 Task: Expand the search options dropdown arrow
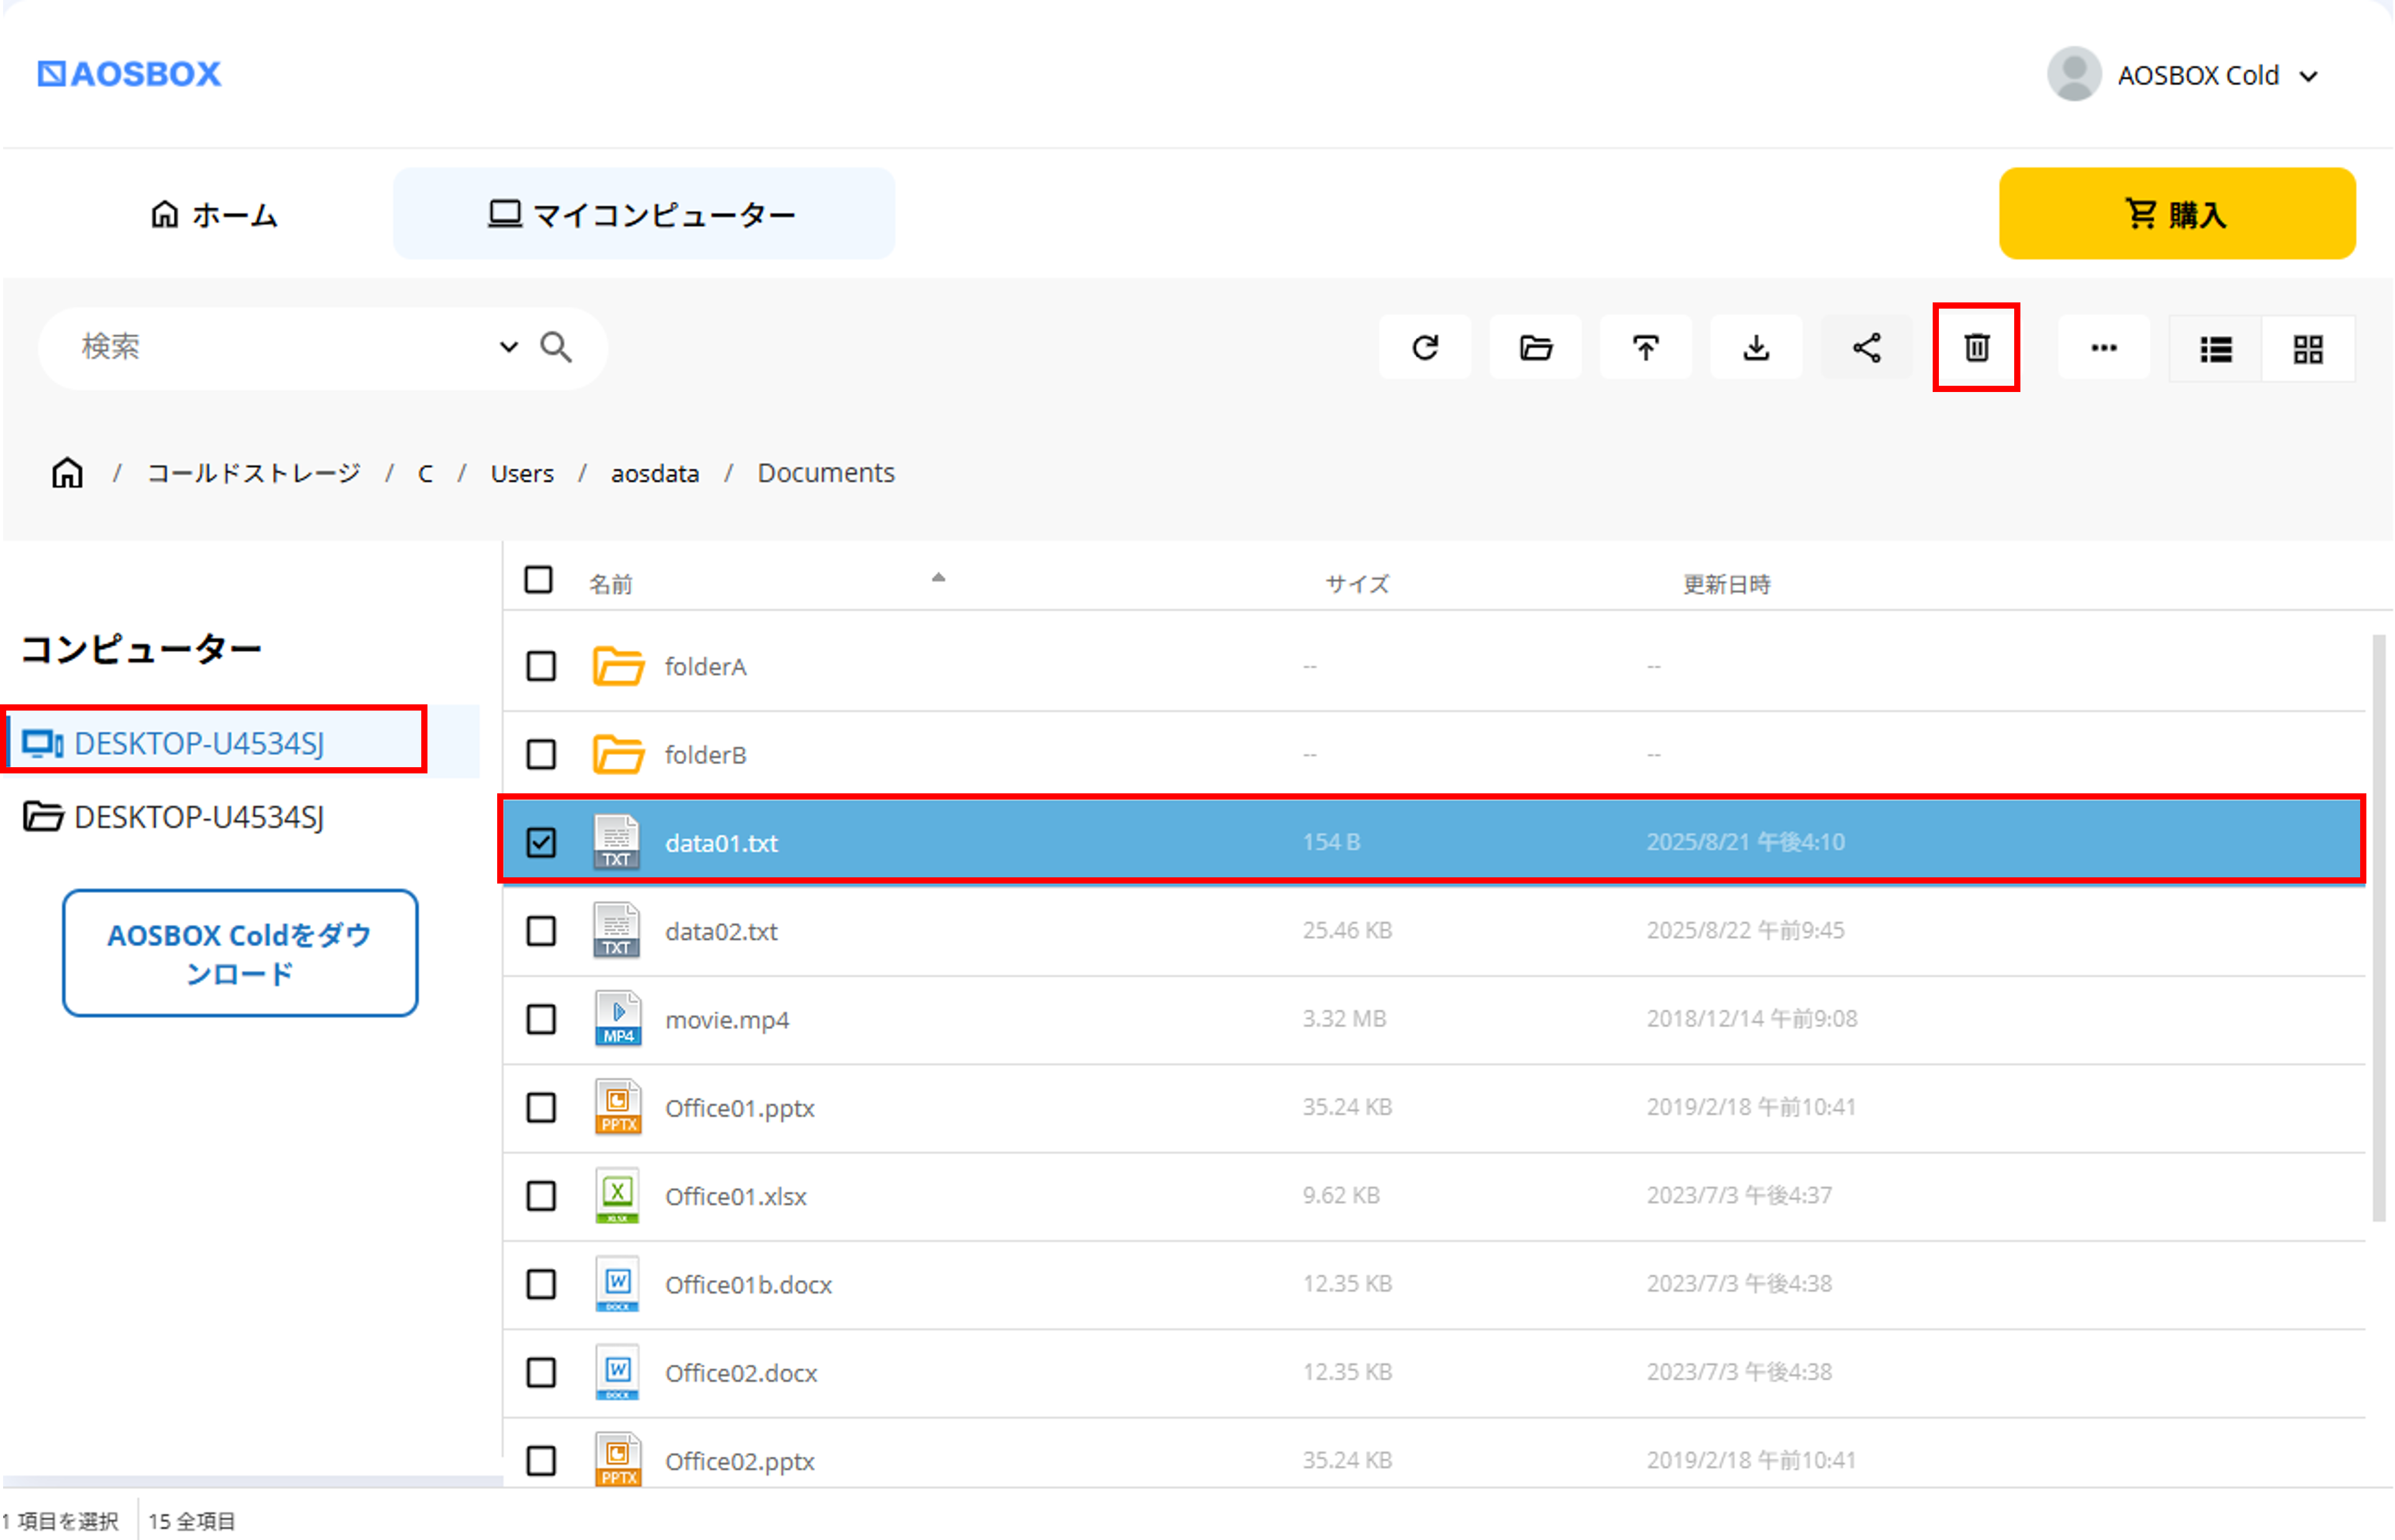508,347
